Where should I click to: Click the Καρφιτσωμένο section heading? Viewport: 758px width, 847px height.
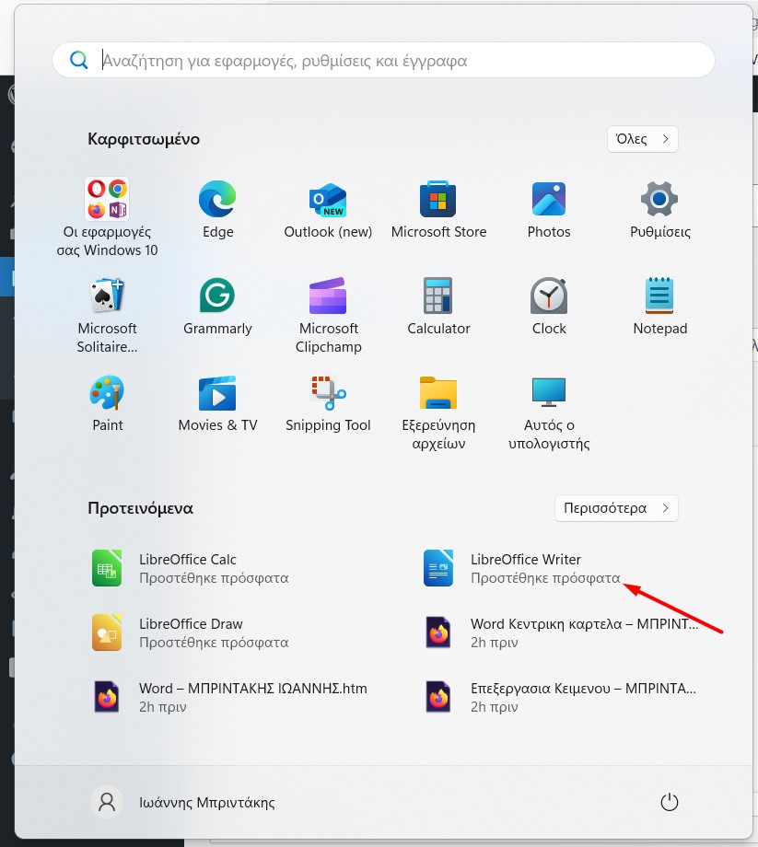click(x=144, y=139)
